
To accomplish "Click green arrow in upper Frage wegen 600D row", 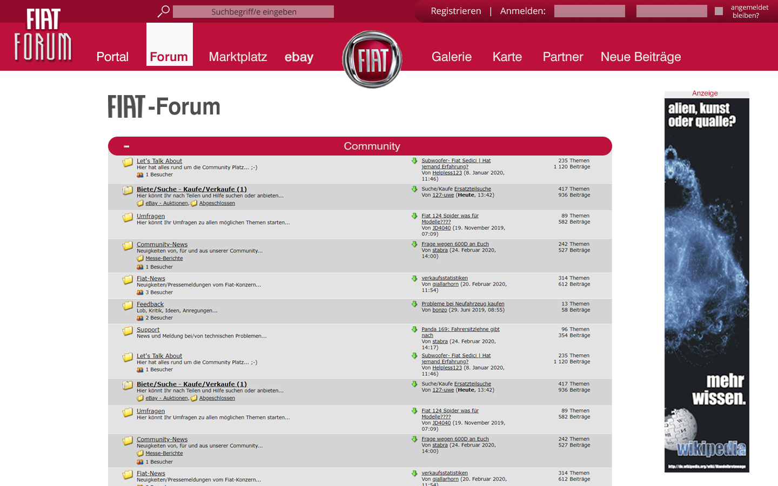I will click(414, 244).
